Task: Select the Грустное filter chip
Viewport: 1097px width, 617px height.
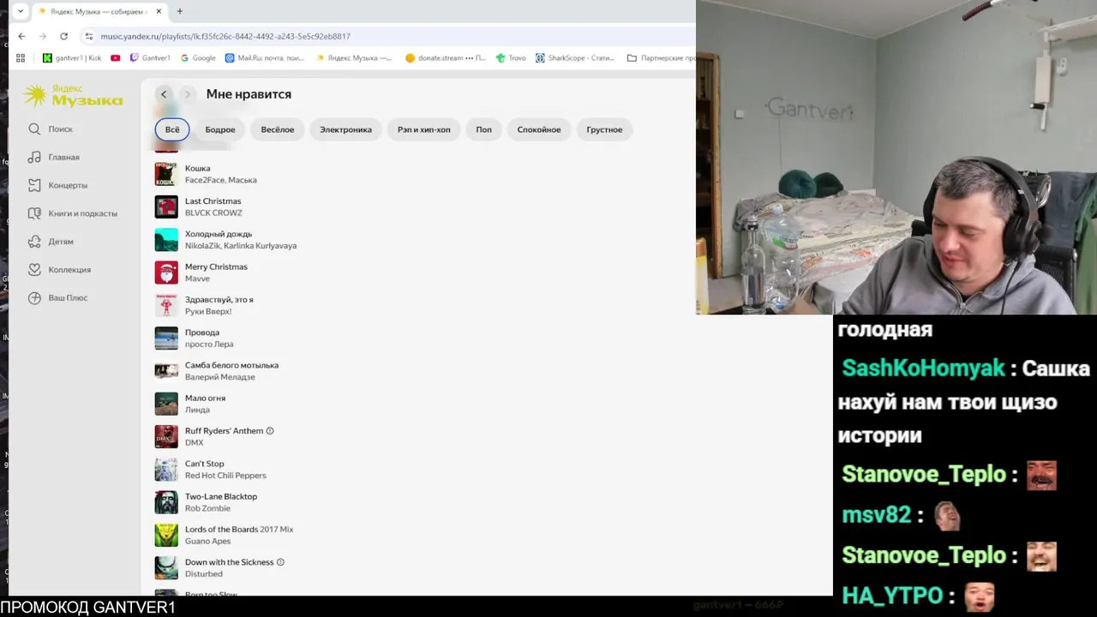Action: coord(604,129)
